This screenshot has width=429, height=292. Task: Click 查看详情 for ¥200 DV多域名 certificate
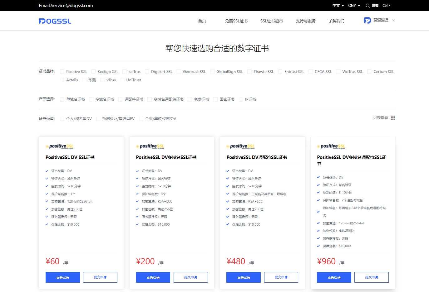[153, 277]
